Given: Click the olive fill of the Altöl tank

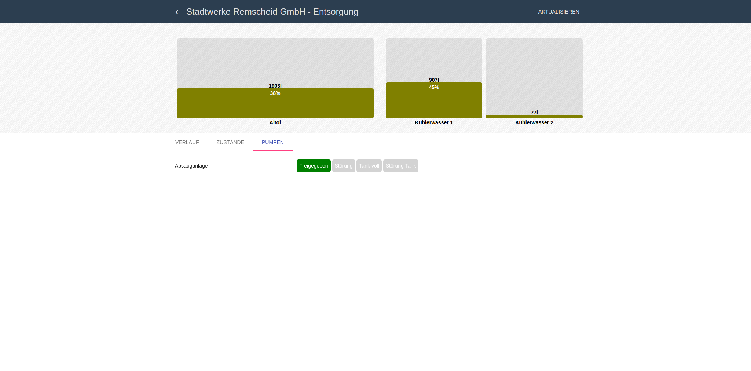Looking at the screenshot, I should [x=275, y=107].
